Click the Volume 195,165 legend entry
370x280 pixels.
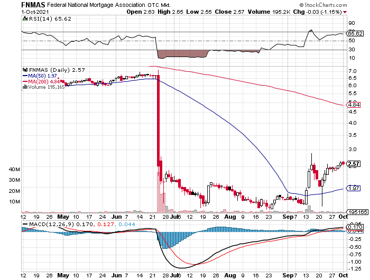click(x=44, y=87)
